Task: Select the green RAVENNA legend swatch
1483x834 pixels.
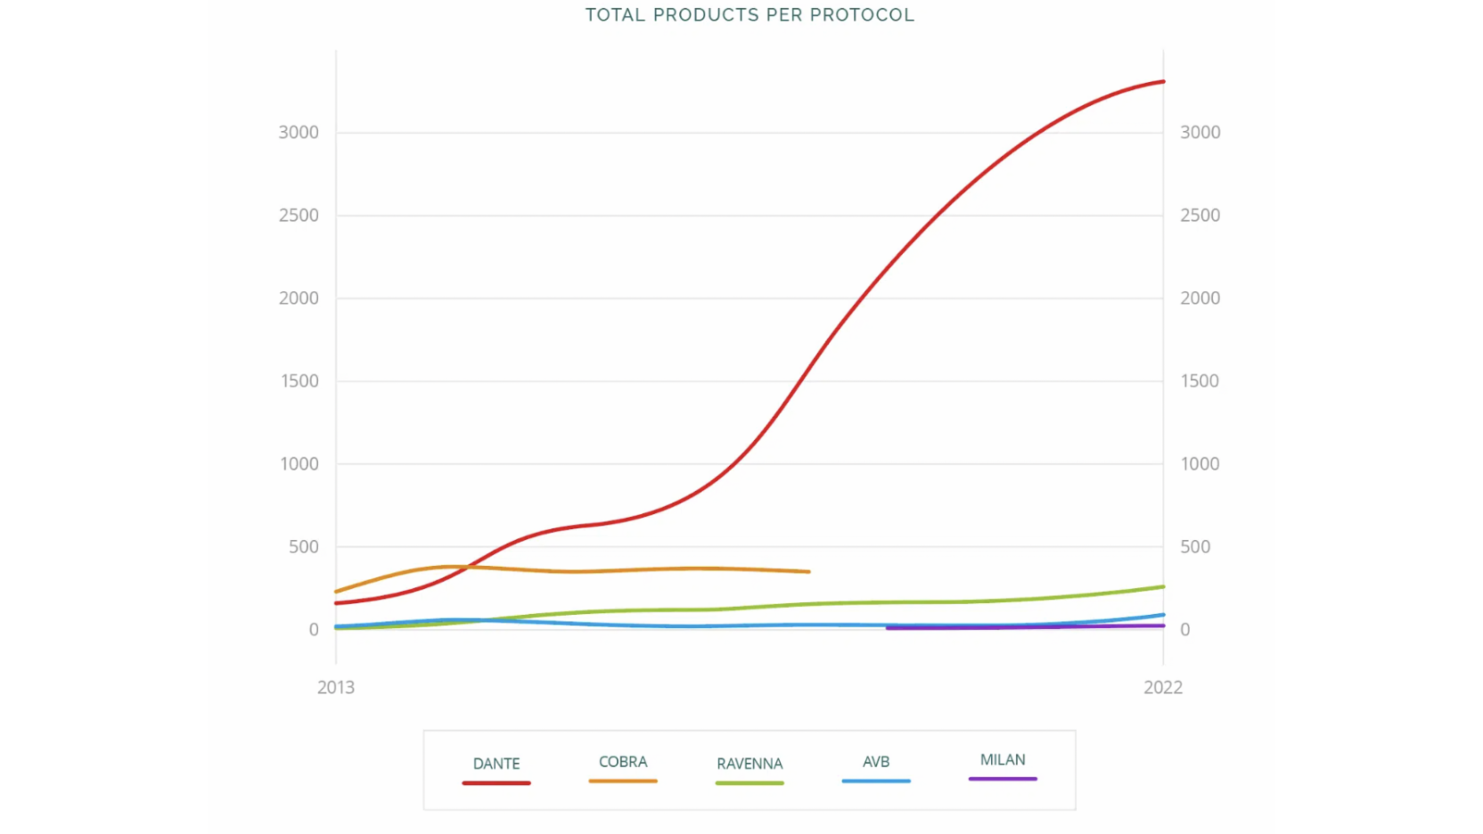Action: [x=750, y=783]
